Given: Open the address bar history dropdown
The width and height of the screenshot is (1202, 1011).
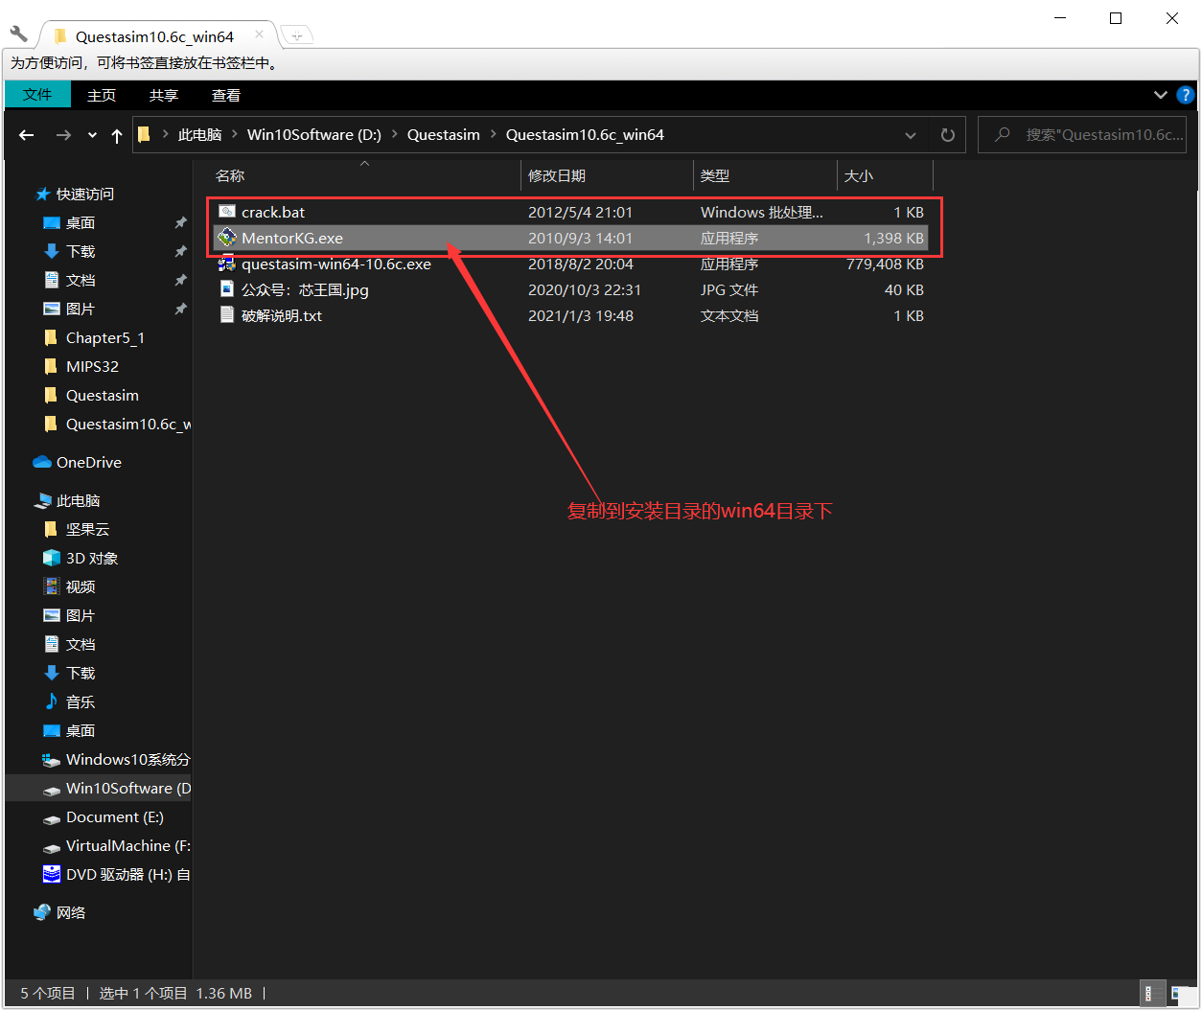Looking at the screenshot, I should point(910,134).
